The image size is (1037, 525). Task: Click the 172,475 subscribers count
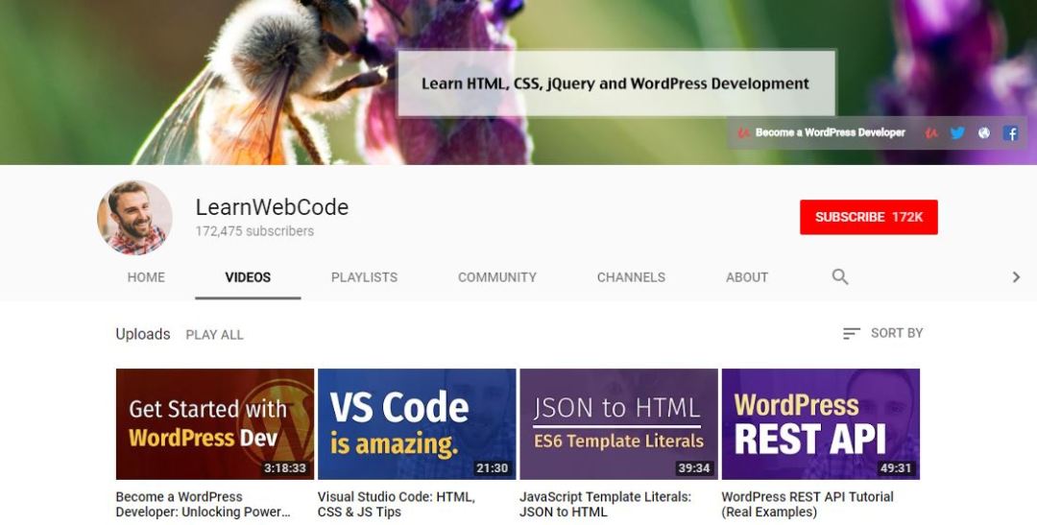pyautogui.click(x=254, y=231)
